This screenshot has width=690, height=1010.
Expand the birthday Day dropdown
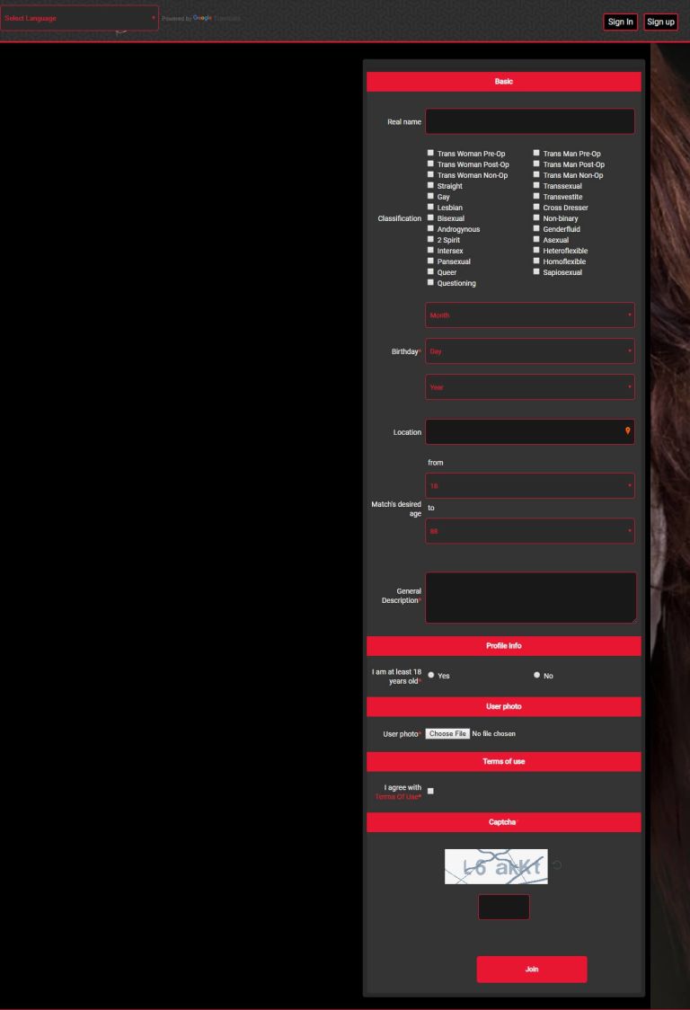click(529, 351)
